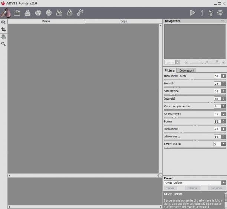Print the image icon
This screenshot has width=227, height=209.
click(x=38, y=13)
